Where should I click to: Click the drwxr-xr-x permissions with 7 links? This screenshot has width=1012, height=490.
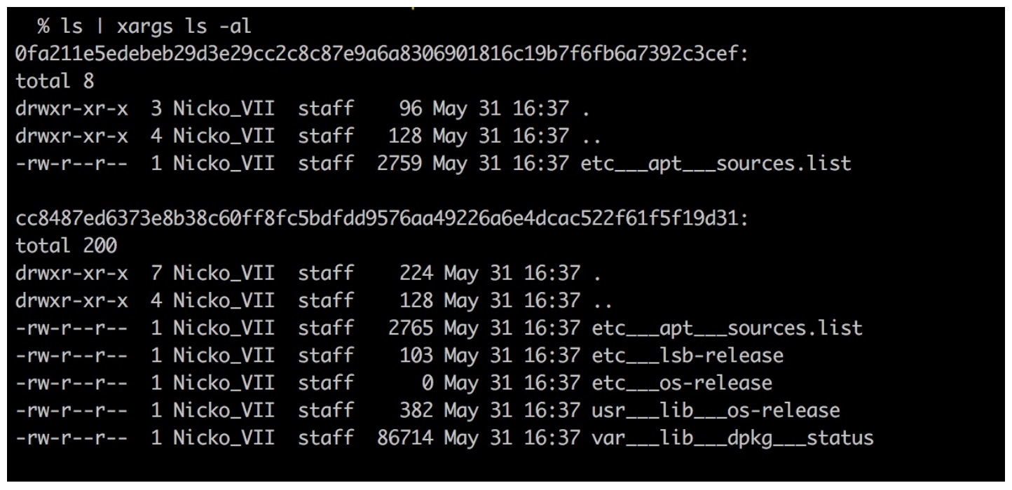coord(71,273)
